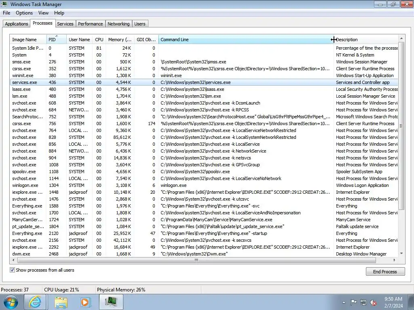Click the End Process button
Screen dimensions: 414x310
click(385, 272)
